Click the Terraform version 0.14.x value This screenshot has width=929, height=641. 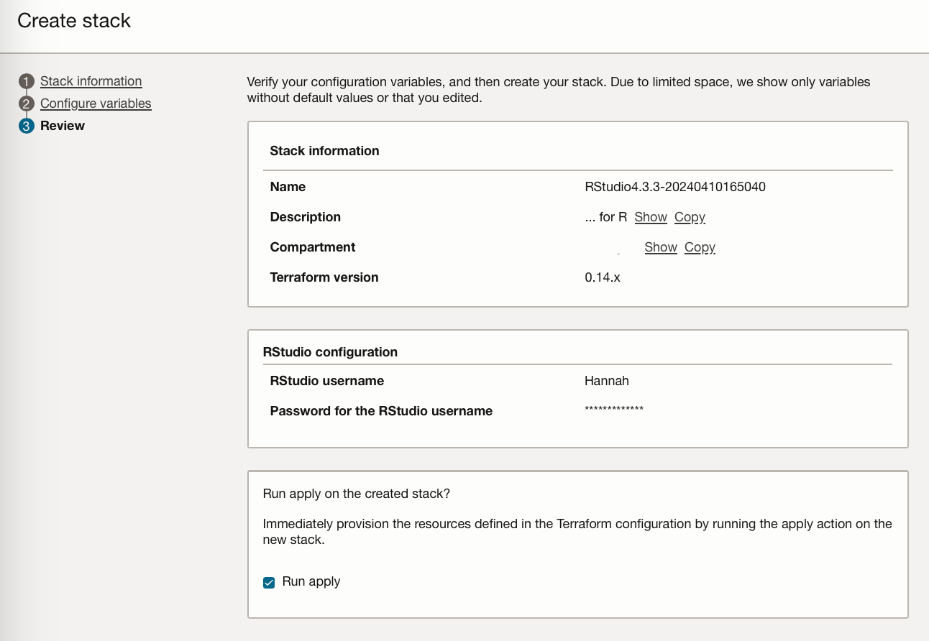pos(603,277)
